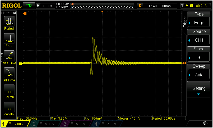Enable channel 4 in bottom bar
This screenshot has height=128, width=213.
point(106,124)
